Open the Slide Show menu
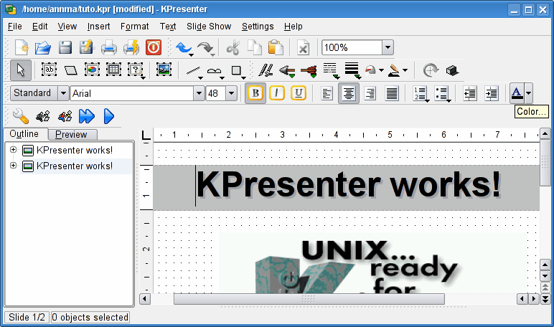 click(209, 27)
